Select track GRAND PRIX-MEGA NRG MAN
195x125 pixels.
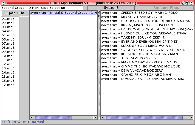pos(147,75)
